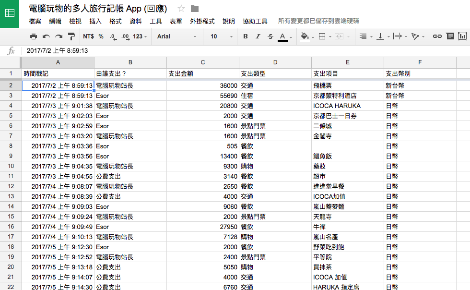Image resolution: width=470 pixels, height=290 pixels.
Task: Select the 野菜吃到飽 cell
Action: (348, 247)
